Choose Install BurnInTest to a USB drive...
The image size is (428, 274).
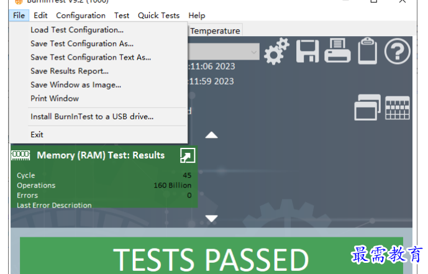tap(98, 117)
